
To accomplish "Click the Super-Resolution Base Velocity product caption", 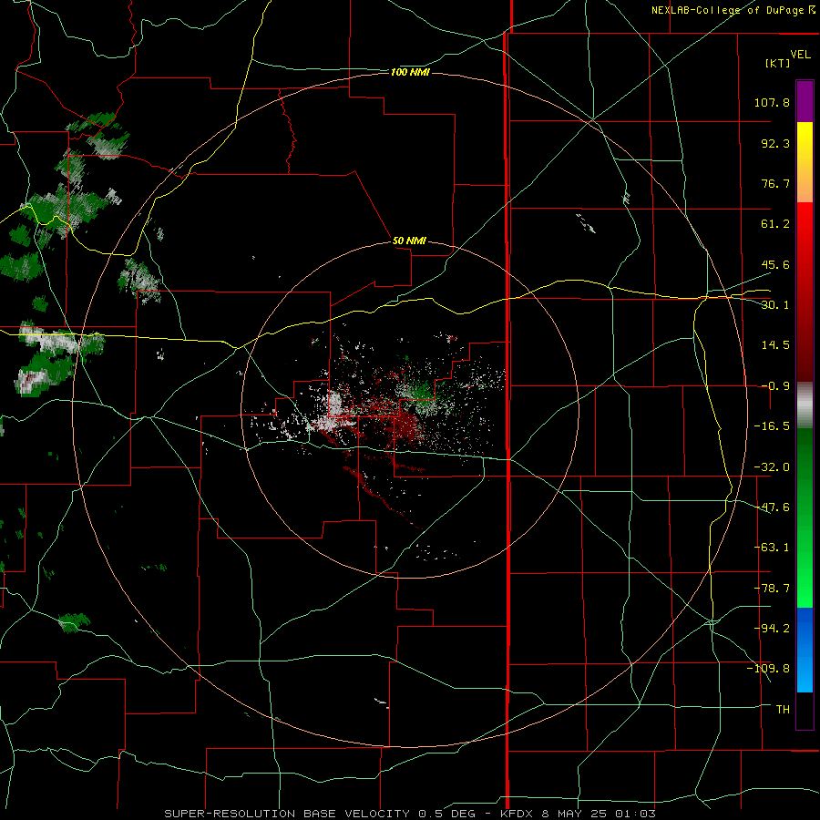I will (x=410, y=814).
